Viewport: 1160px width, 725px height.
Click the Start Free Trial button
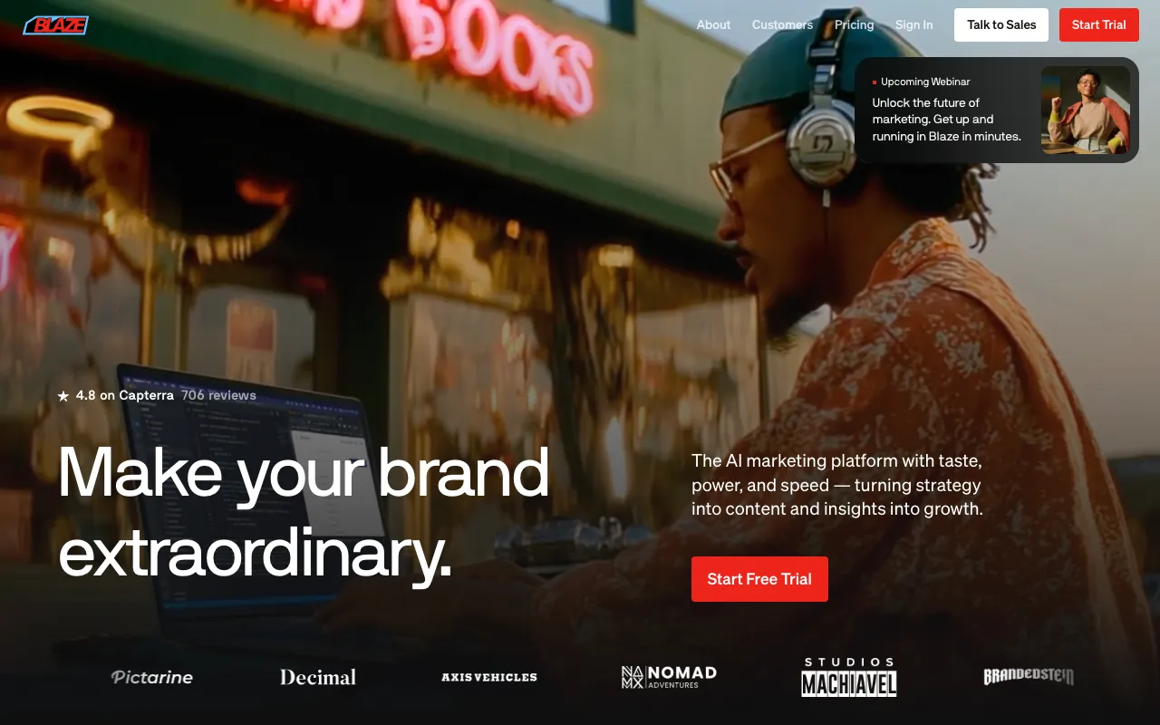pyautogui.click(x=759, y=579)
